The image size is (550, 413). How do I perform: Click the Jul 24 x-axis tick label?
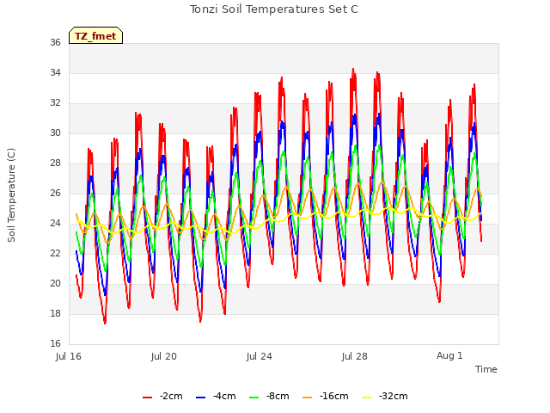(x=260, y=356)
